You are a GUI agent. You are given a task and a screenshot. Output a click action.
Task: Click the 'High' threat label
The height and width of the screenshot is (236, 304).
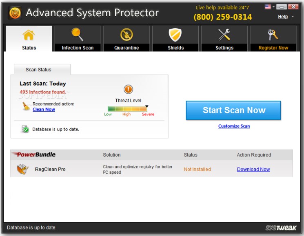click(126, 114)
